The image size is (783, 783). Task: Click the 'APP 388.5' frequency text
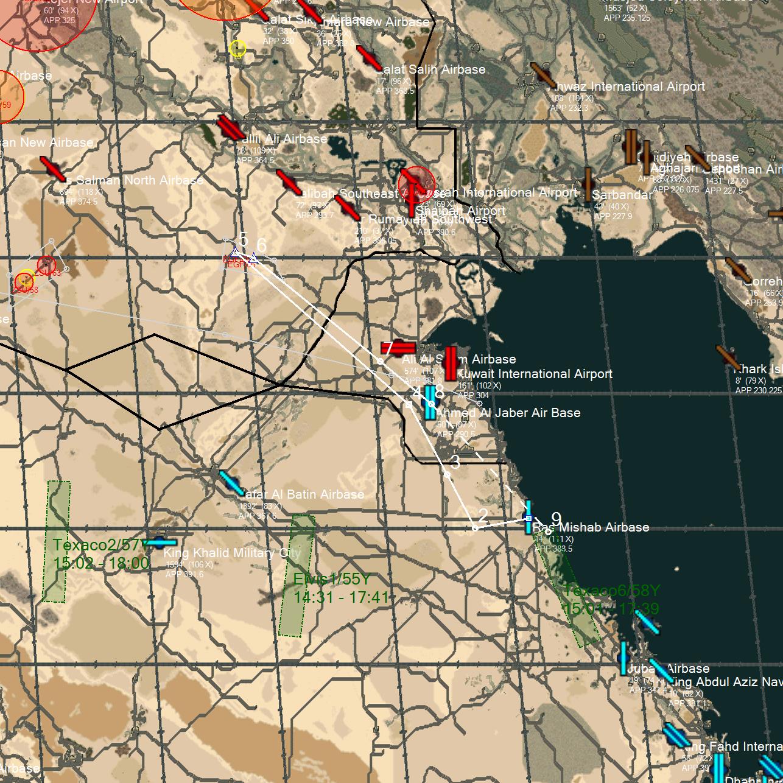point(553,549)
